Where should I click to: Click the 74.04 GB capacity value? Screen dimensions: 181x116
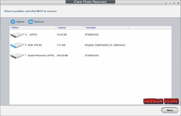[x=62, y=35]
